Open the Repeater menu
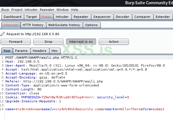The height and width of the screenshot is (121, 173). pyautogui.click(x=47, y=10)
